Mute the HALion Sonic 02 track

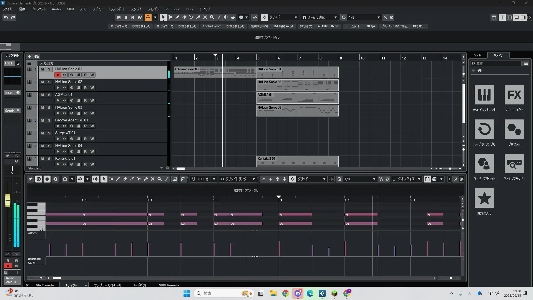(x=42, y=82)
